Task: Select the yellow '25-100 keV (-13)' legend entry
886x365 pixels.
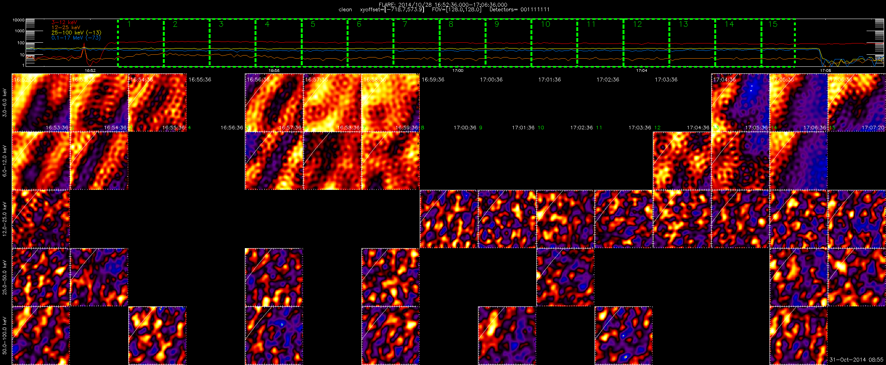Action: point(76,33)
